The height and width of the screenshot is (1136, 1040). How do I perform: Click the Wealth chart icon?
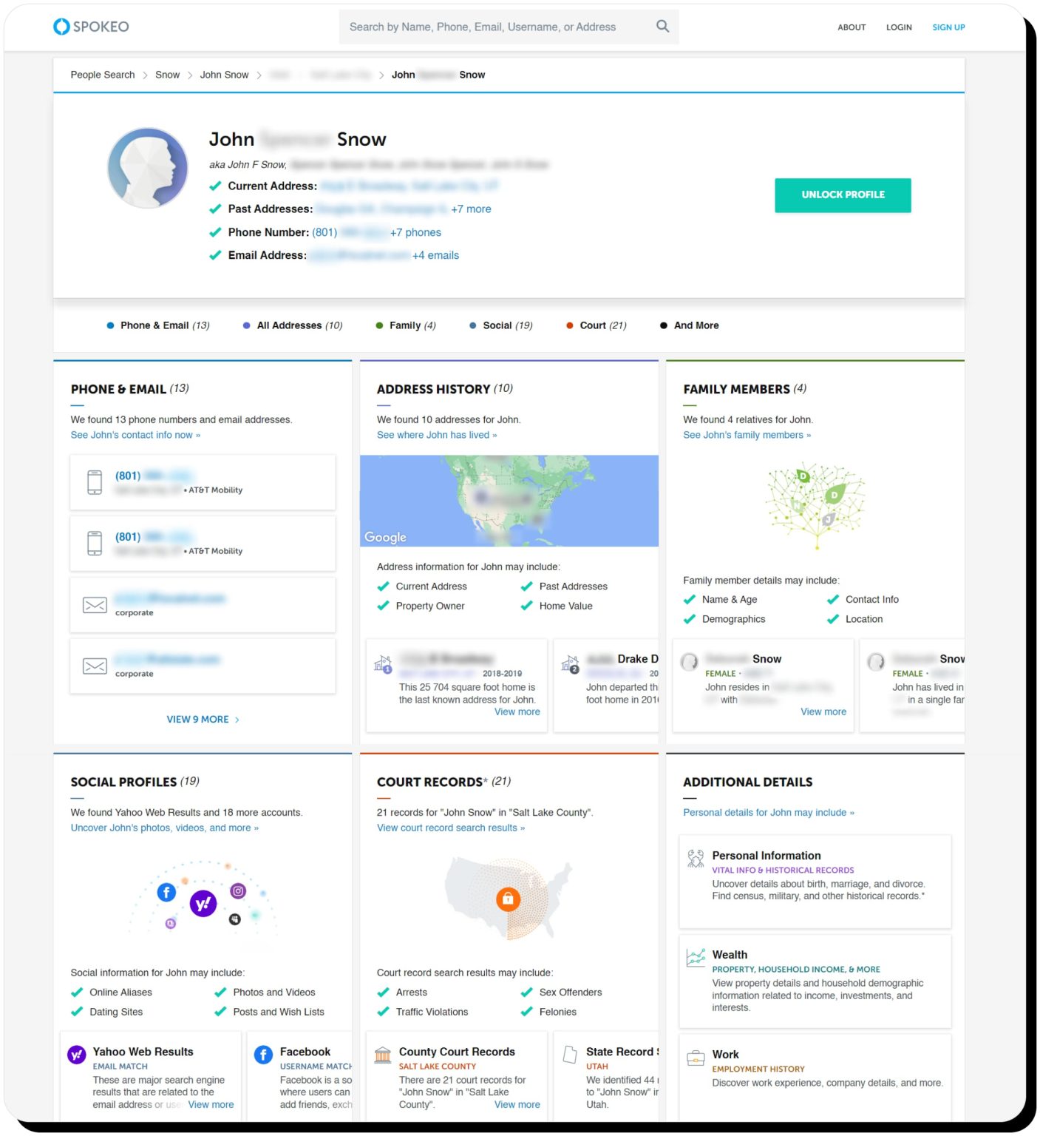click(696, 958)
